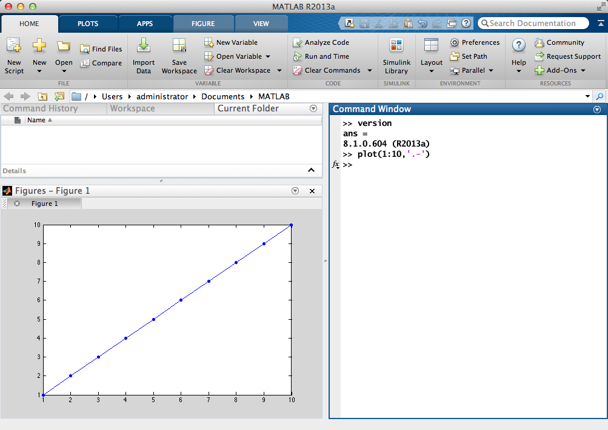Screen dimensions: 608x430
Task: Expand the Clear Workspace dropdown arrow
Action: [x=279, y=70]
